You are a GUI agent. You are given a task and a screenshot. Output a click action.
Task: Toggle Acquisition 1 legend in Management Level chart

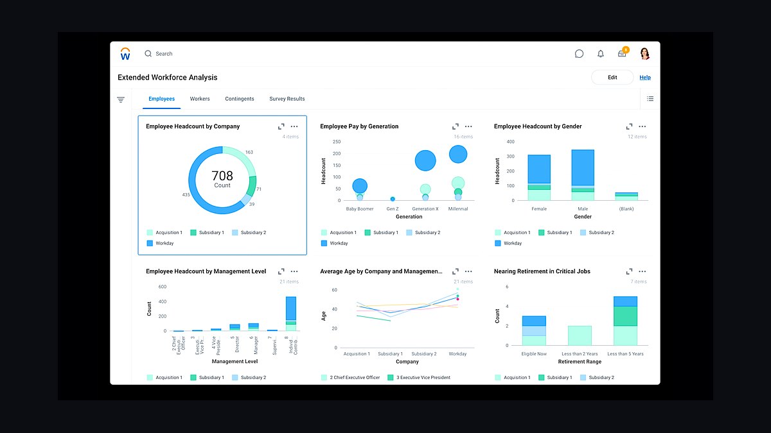click(x=164, y=377)
